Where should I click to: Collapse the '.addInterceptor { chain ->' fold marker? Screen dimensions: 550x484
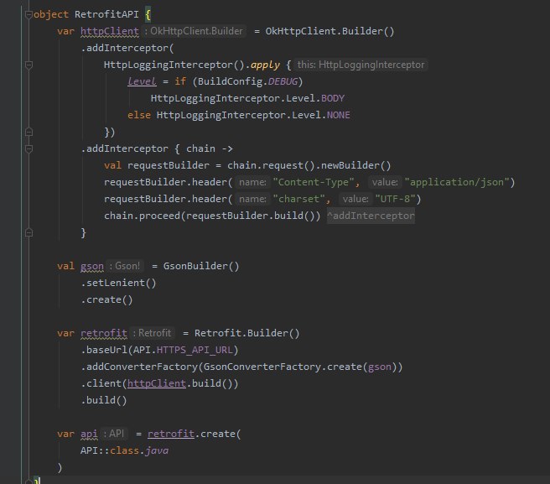click(x=29, y=148)
